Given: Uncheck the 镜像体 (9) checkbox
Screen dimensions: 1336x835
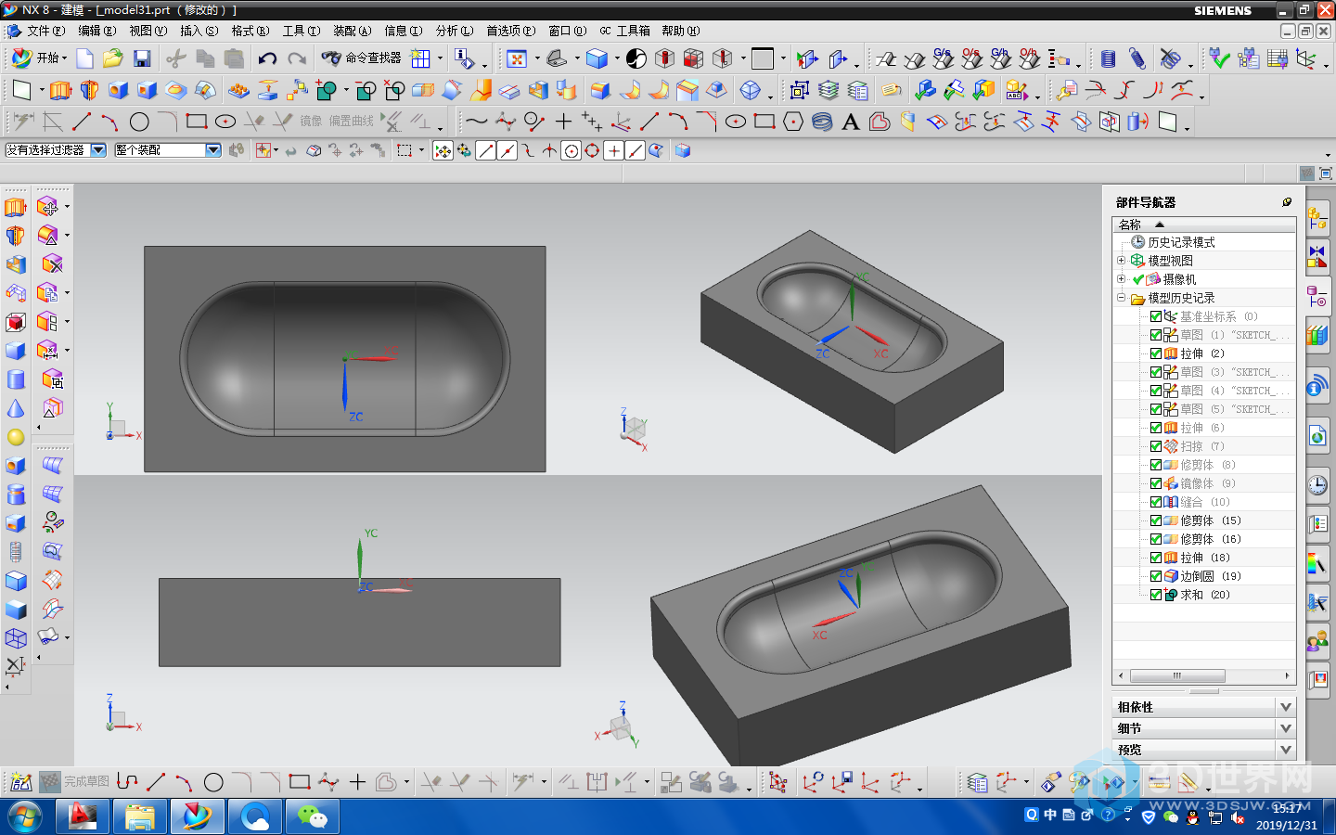Looking at the screenshot, I should (1156, 483).
